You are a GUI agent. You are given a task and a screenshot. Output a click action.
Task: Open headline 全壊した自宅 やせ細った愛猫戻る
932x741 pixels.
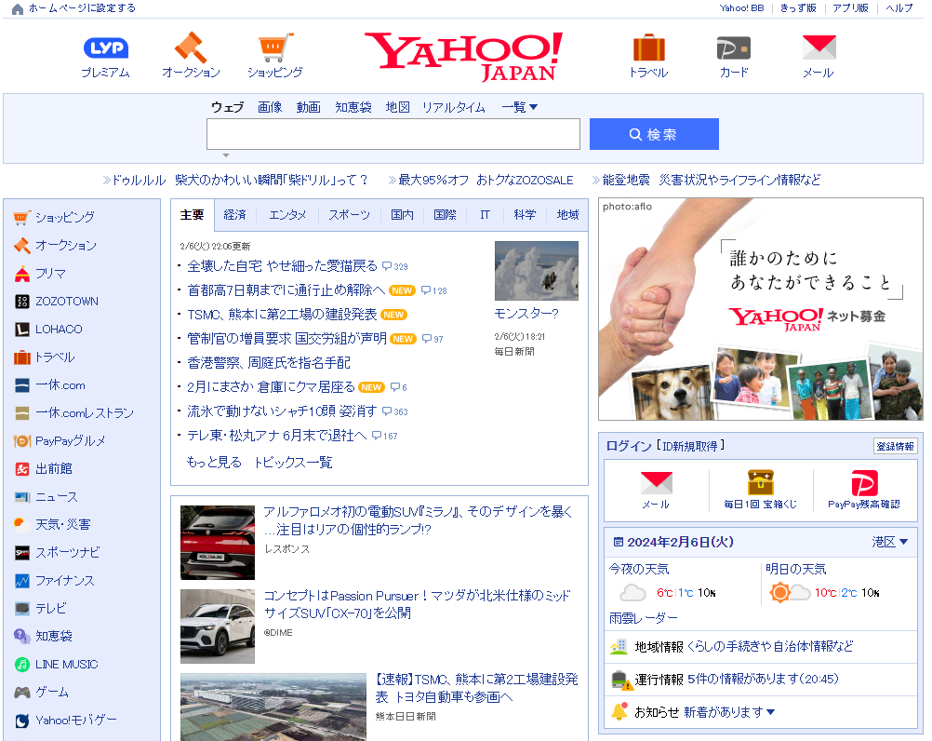click(x=283, y=266)
